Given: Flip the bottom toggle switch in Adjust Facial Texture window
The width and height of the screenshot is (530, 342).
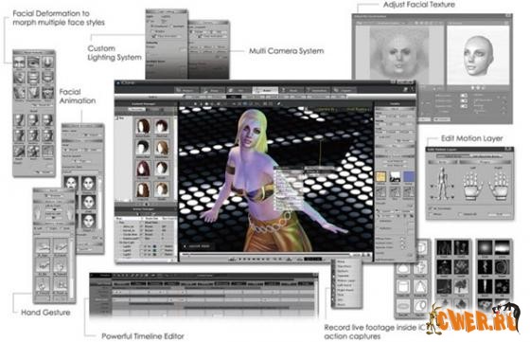Looking at the screenshot, I should click(464, 106).
